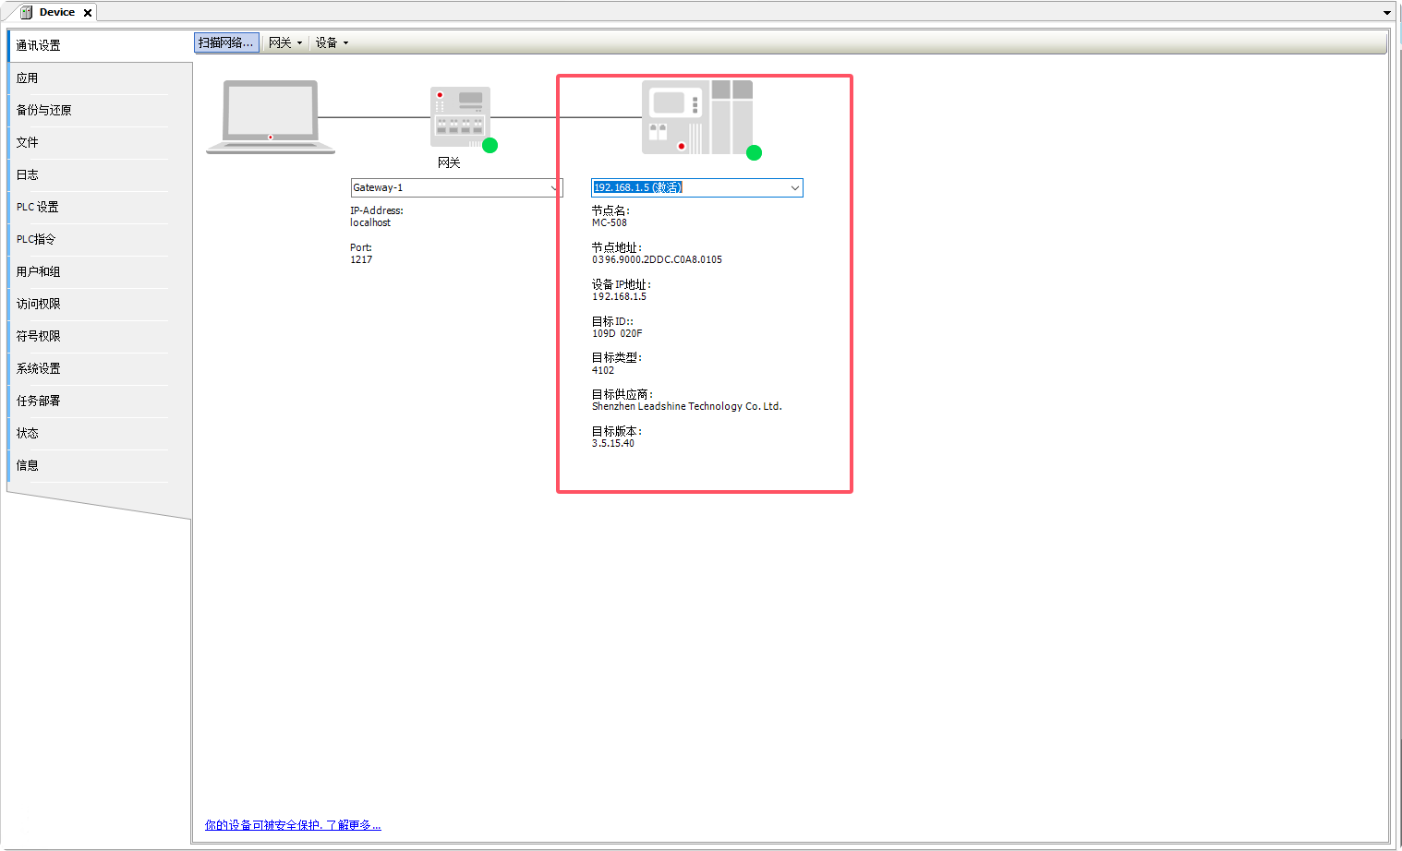This screenshot has width=1402, height=851.
Task: Close the Device tab
Action: [88, 13]
